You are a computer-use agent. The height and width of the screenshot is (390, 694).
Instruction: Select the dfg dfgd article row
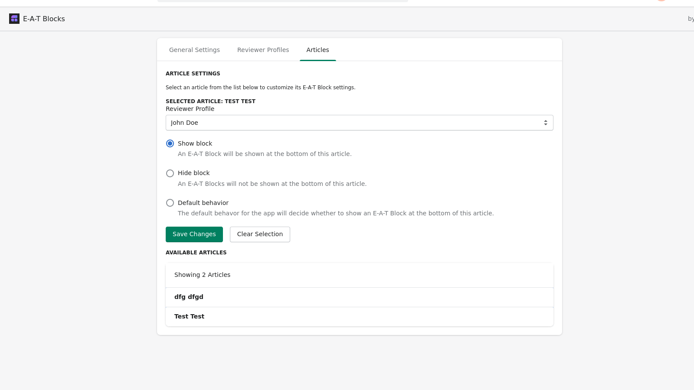(359, 297)
